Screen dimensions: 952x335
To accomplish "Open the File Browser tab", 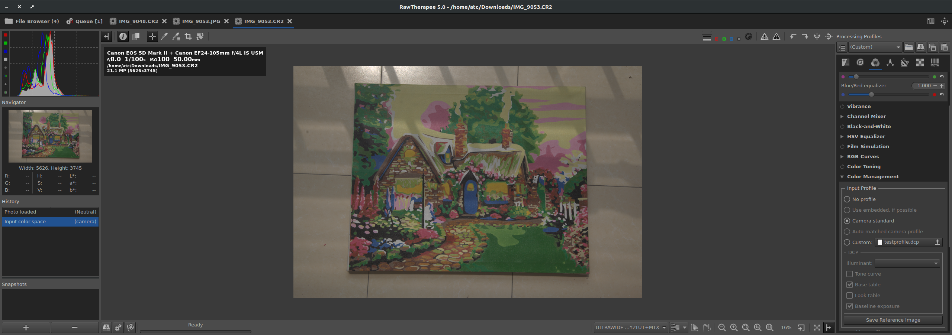I will coord(32,21).
